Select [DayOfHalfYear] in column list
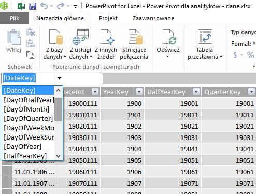256x194 pixels. [x=29, y=100]
